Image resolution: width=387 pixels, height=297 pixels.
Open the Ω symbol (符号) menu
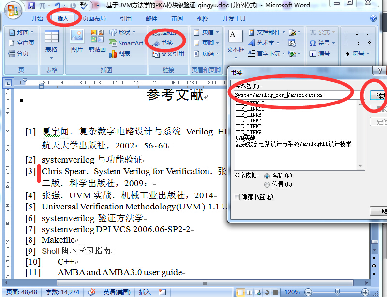pyautogui.click(x=322, y=43)
